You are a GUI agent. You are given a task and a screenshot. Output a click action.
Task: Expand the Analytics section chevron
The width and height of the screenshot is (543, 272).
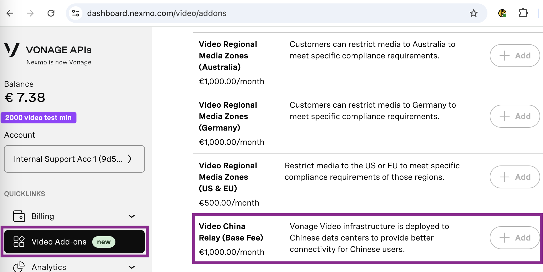click(x=132, y=267)
